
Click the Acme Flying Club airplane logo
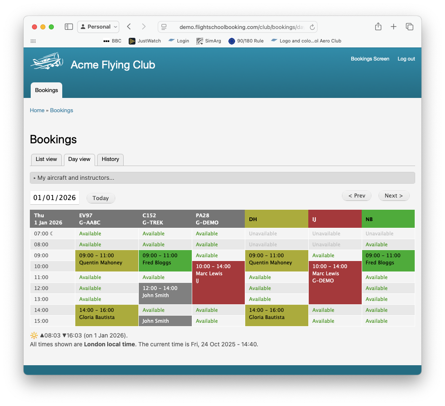pos(47,62)
